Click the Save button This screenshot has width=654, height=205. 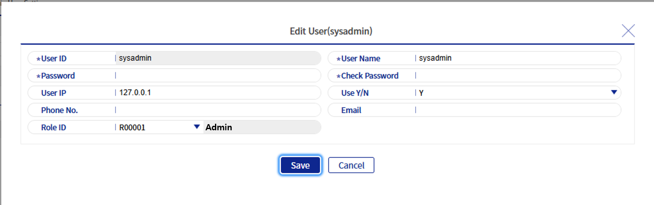click(x=300, y=165)
